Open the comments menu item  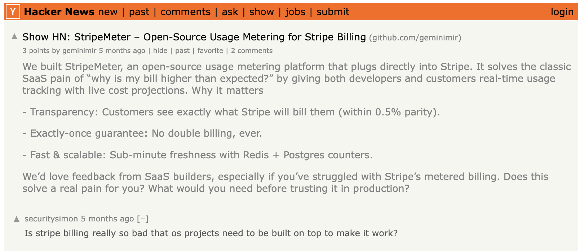tap(186, 12)
